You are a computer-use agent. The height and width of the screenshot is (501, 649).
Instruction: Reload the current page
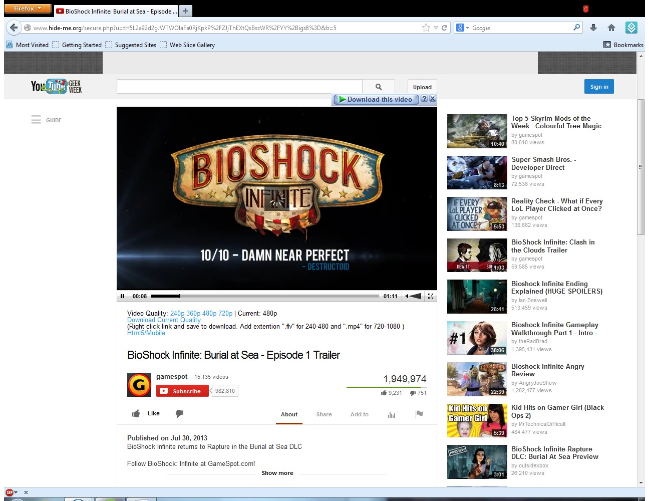[444, 28]
